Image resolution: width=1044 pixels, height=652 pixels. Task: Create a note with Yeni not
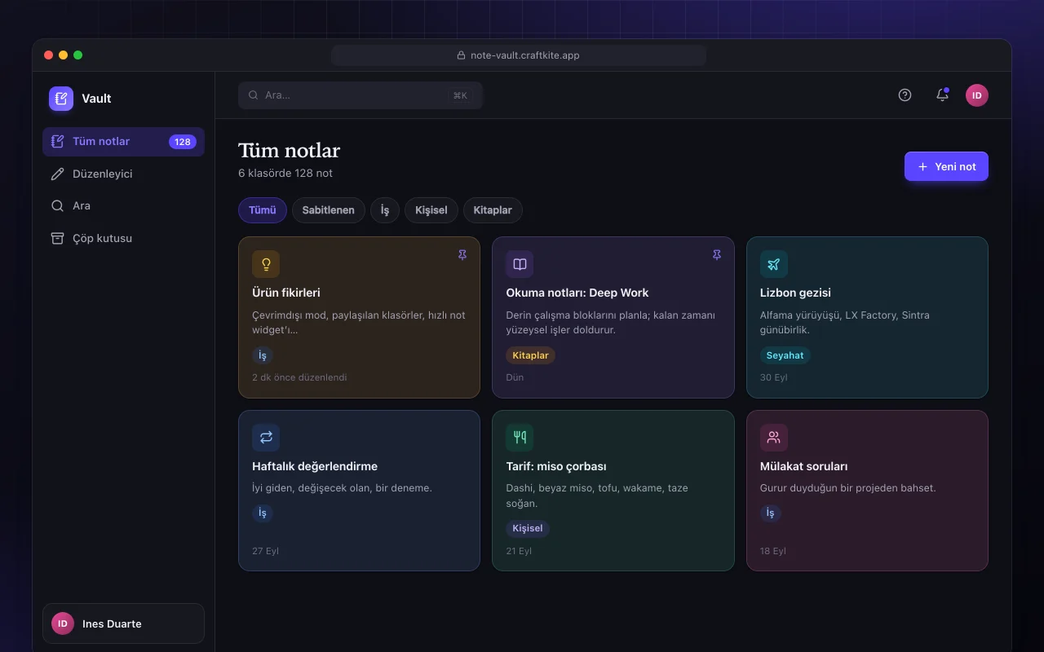point(946,166)
